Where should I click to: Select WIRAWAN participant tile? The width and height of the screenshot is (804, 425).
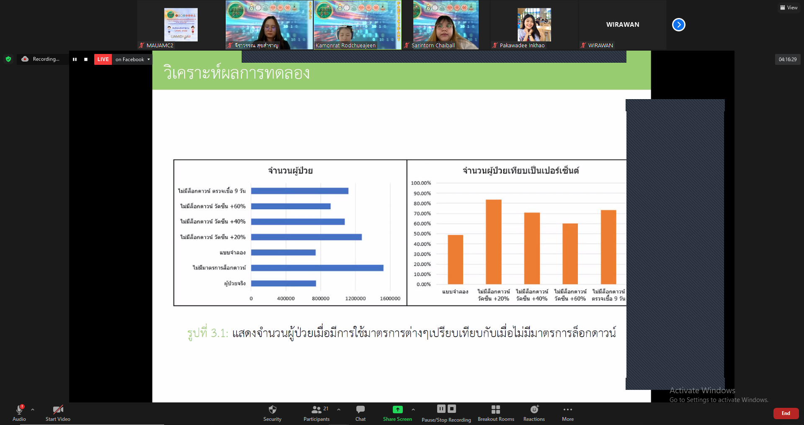coord(623,25)
